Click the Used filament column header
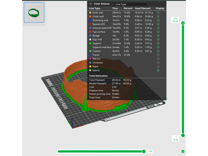 point(143,8)
